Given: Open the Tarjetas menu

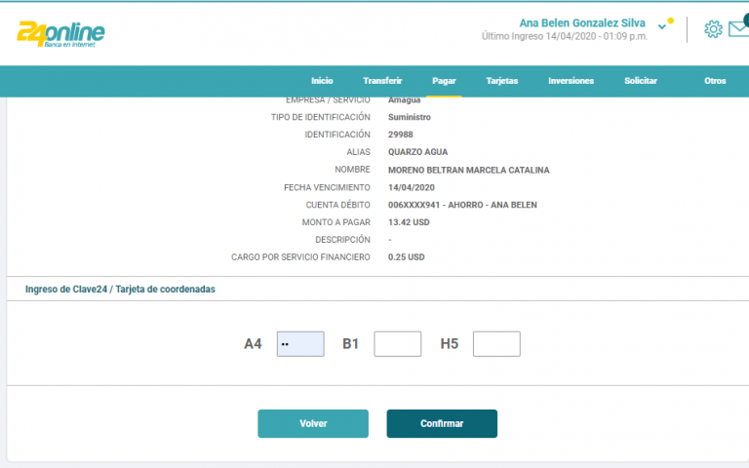Looking at the screenshot, I should tap(502, 81).
